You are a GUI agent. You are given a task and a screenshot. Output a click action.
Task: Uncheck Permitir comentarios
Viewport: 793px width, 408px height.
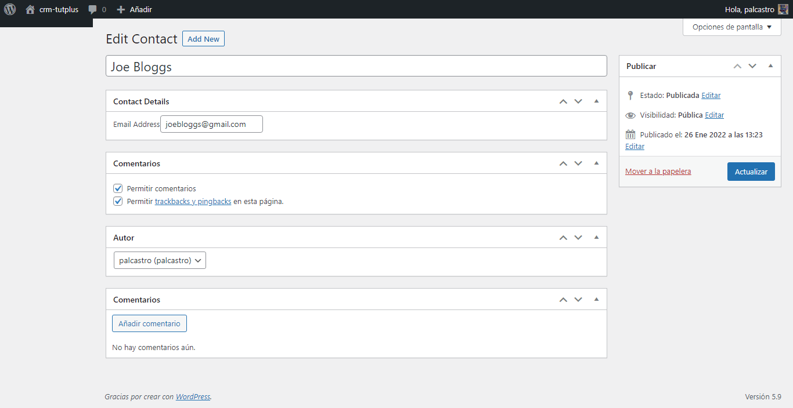(x=118, y=188)
